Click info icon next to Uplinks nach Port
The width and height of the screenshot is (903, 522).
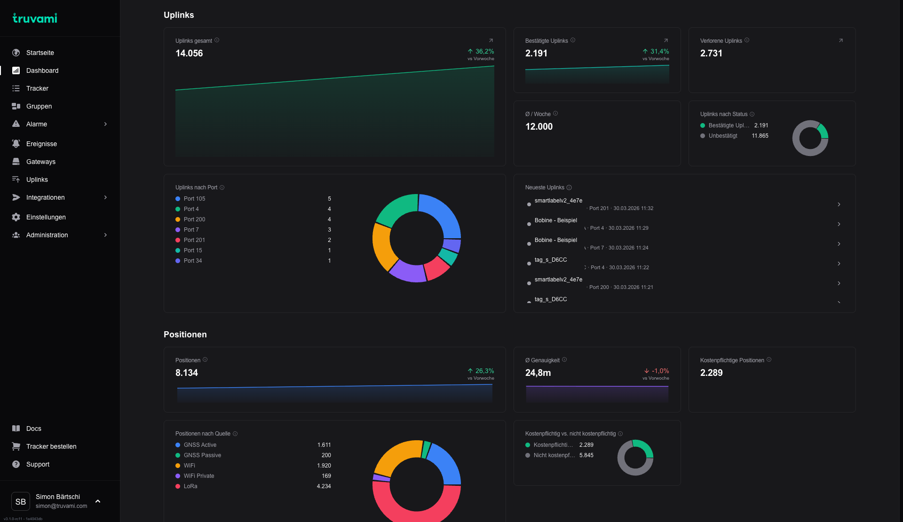tap(222, 187)
